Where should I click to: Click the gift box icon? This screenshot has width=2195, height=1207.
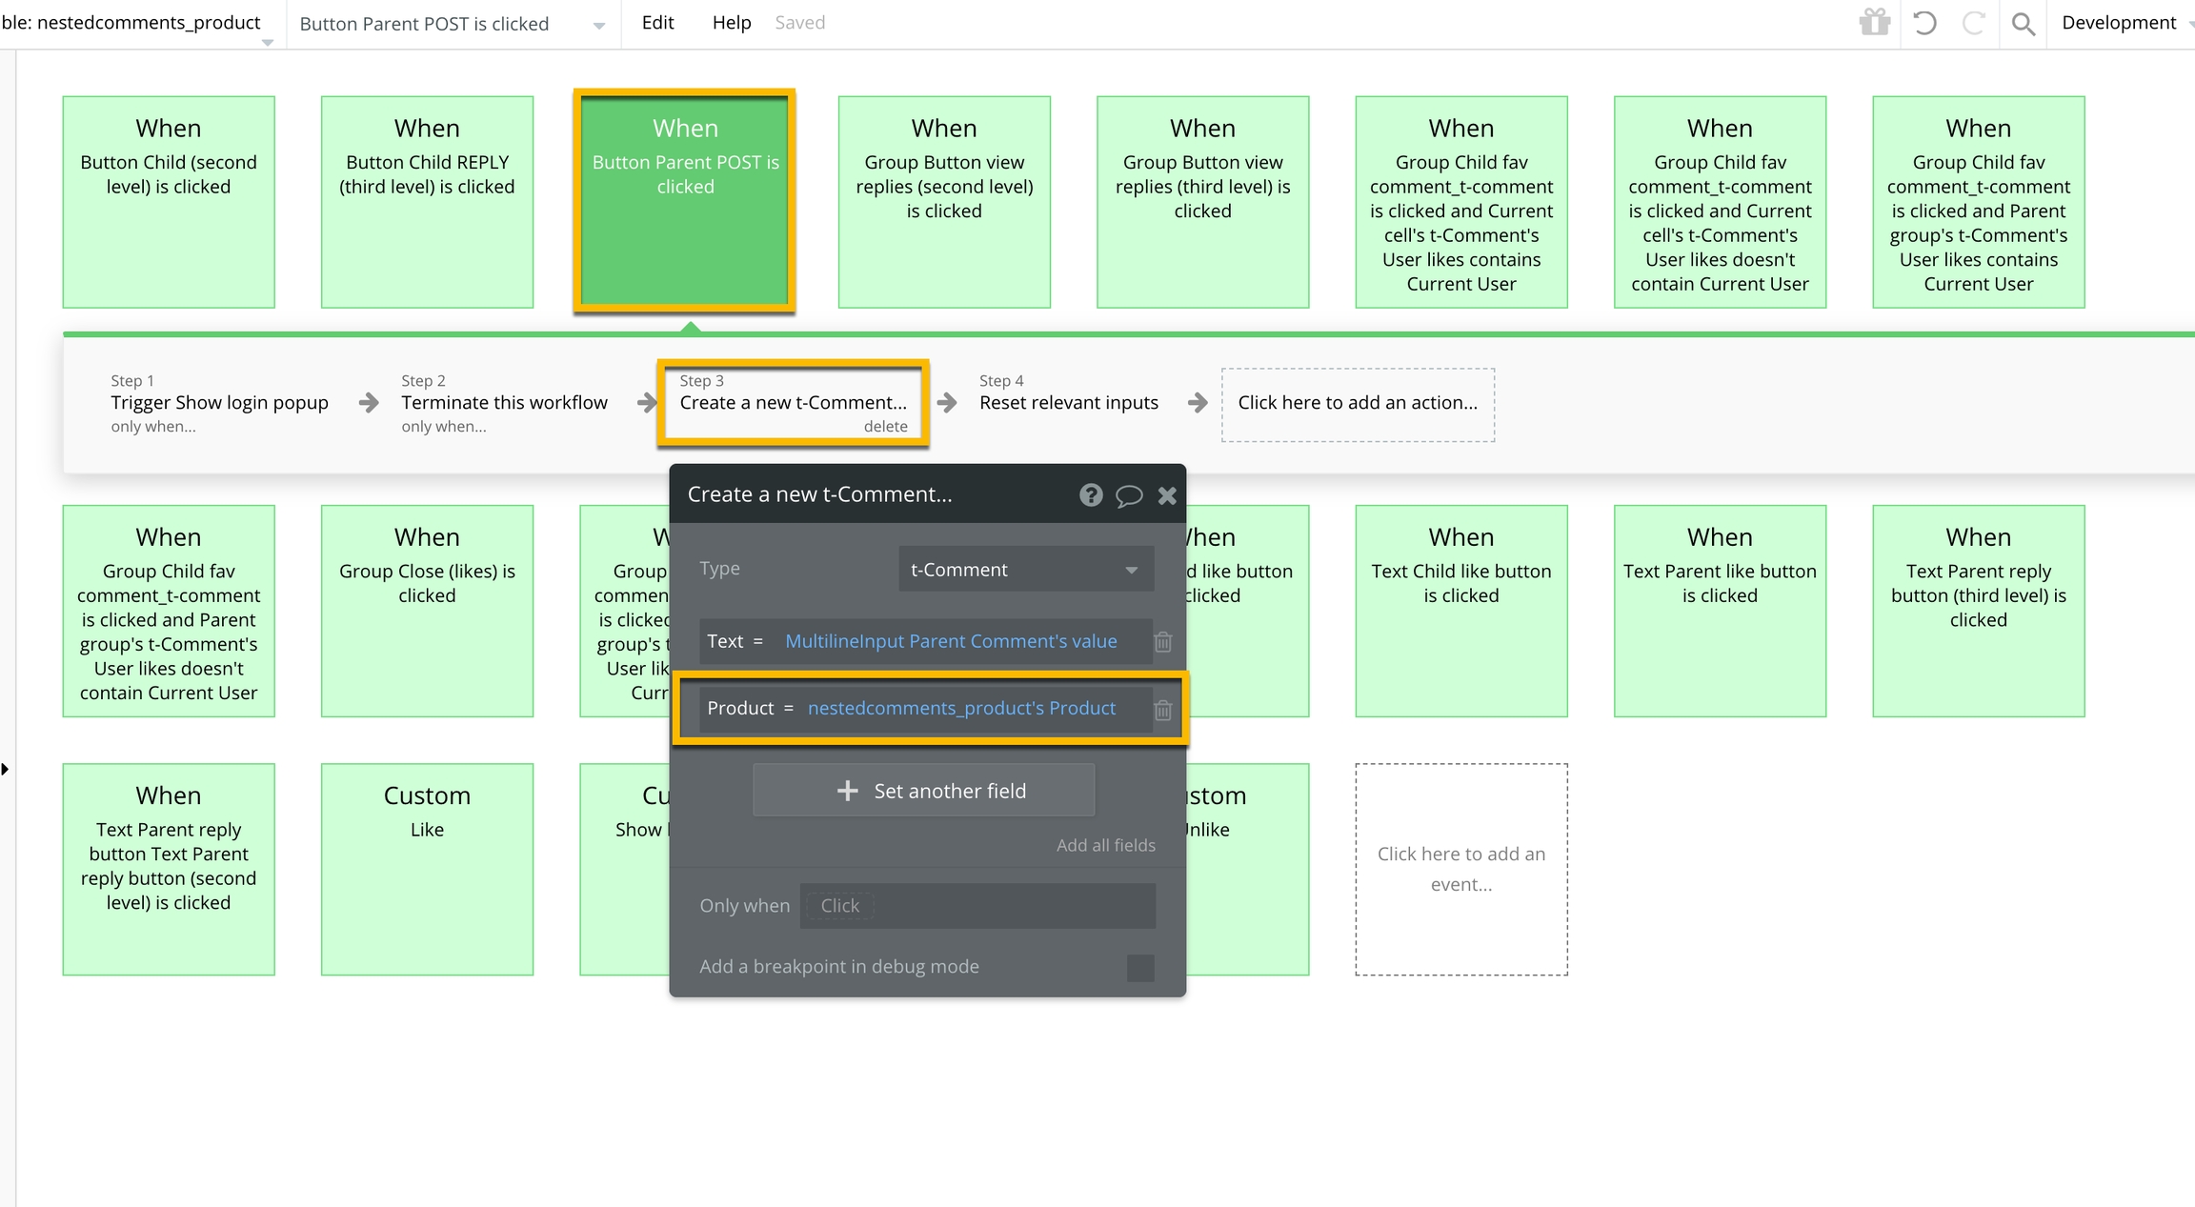[1874, 22]
